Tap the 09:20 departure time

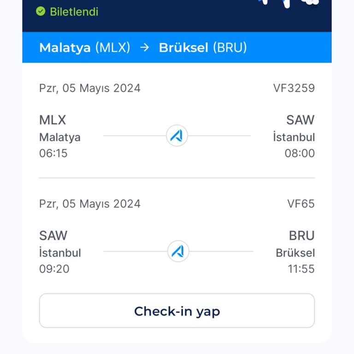(x=54, y=269)
